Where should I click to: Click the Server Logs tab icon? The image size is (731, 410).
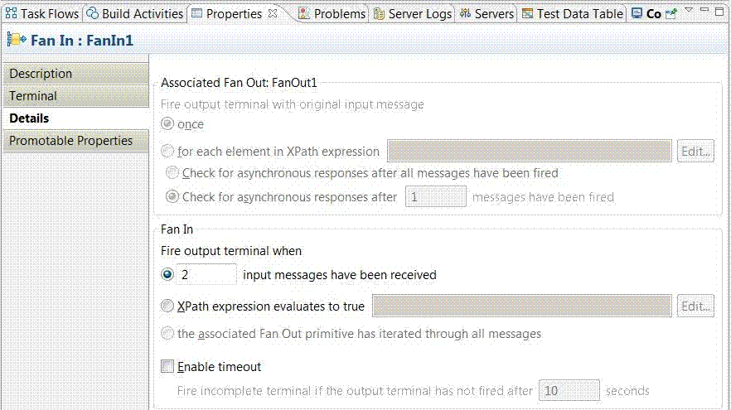coord(380,13)
